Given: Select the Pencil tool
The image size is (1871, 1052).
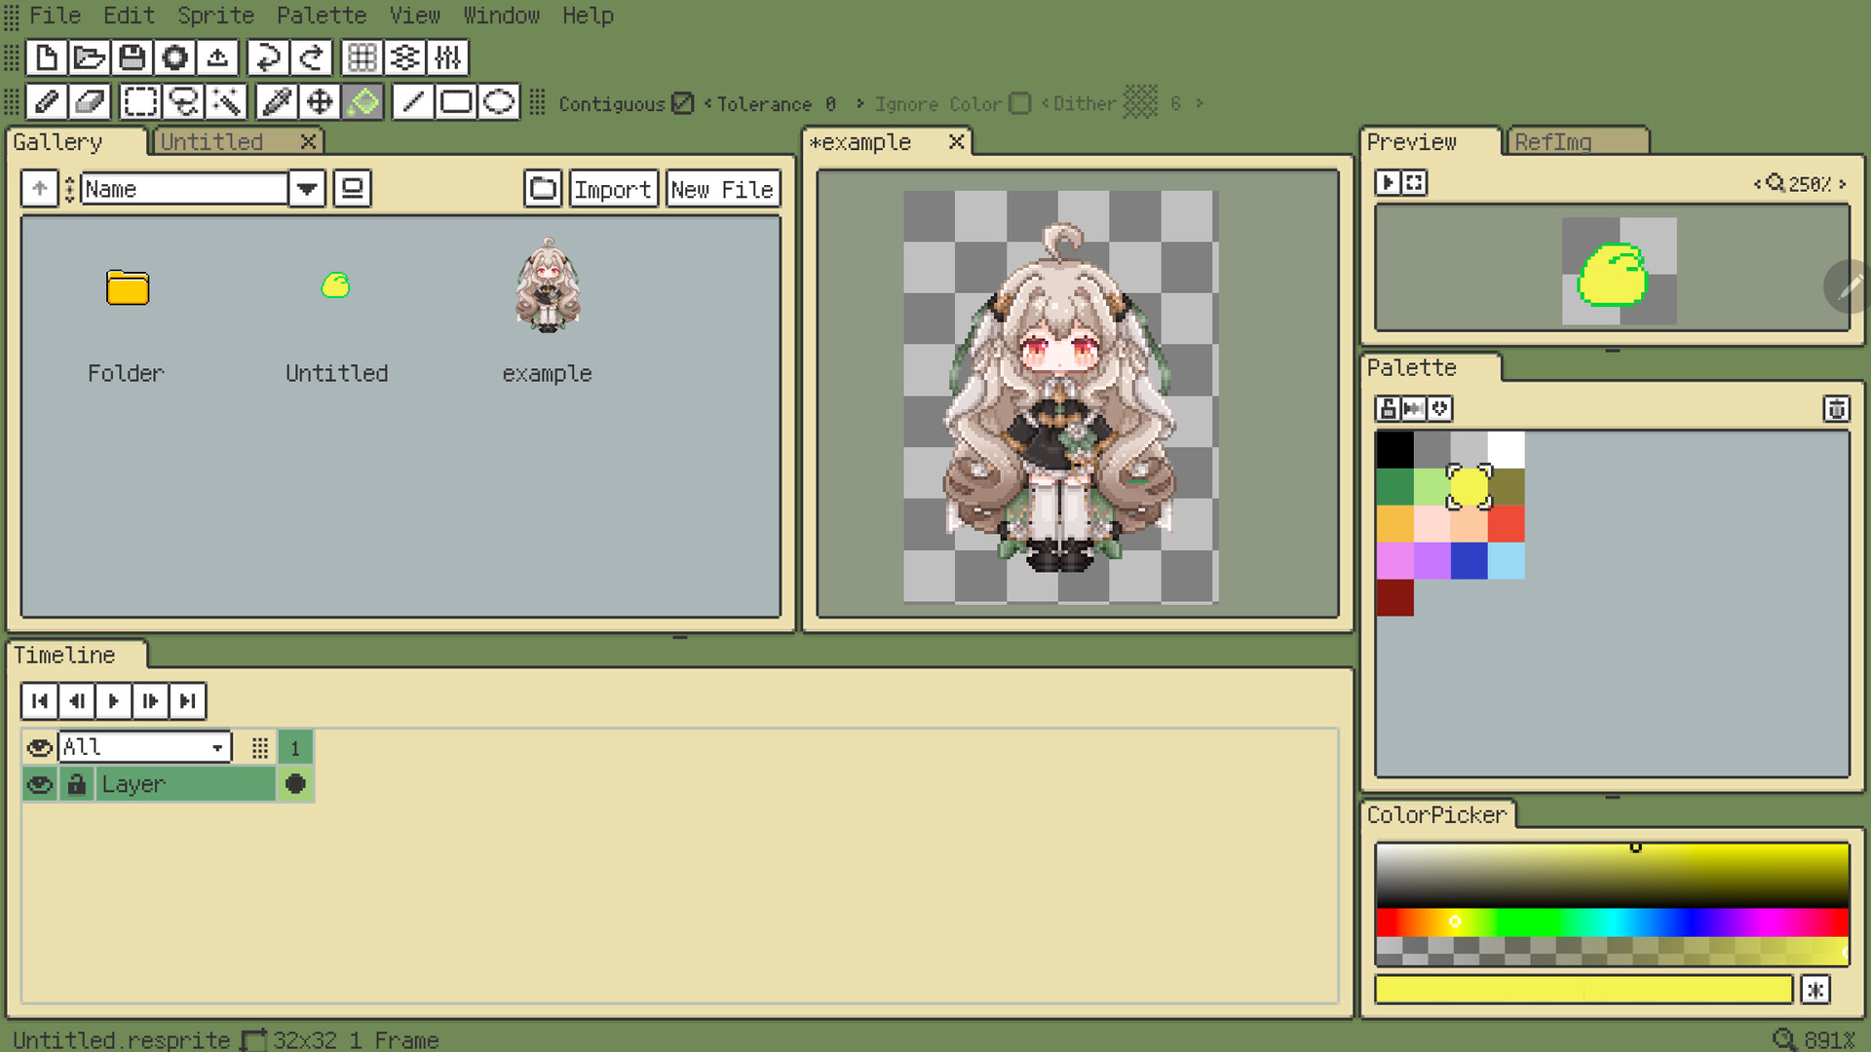Looking at the screenshot, I should (46, 101).
